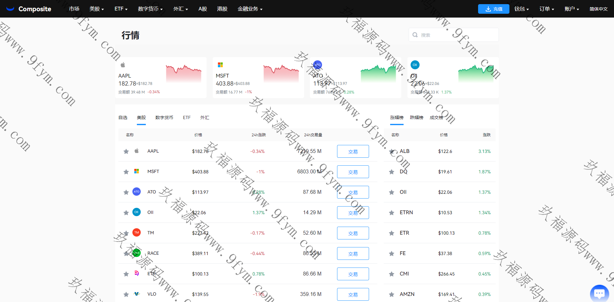The height and width of the screenshot is (302, 614).
Task: Expand the 数字货币 navigation dropdown
Action: click(150, 9)
